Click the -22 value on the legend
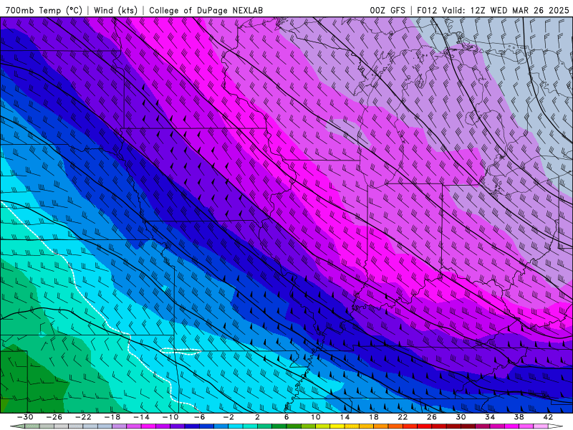Viewport: 573px width, 430px height. coord(83,417)
